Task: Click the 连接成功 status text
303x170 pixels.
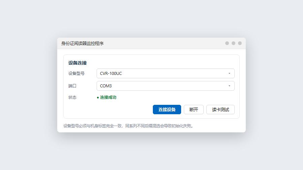Action: (x=108, y=97)
